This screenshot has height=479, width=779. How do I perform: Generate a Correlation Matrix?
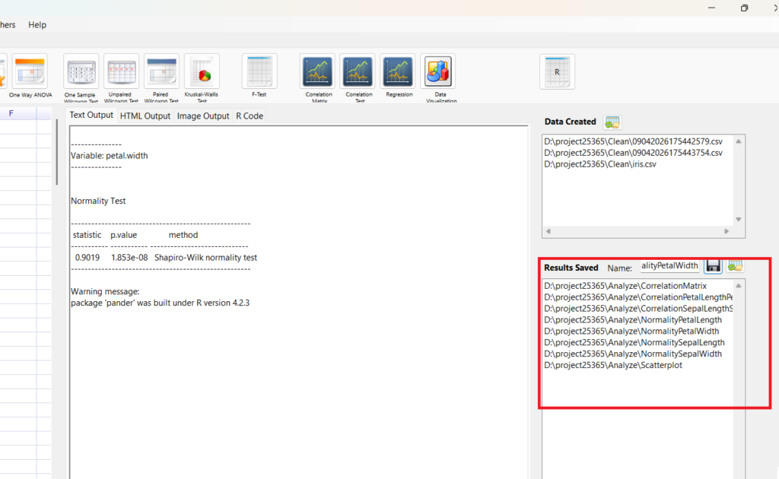coord(318,72)
